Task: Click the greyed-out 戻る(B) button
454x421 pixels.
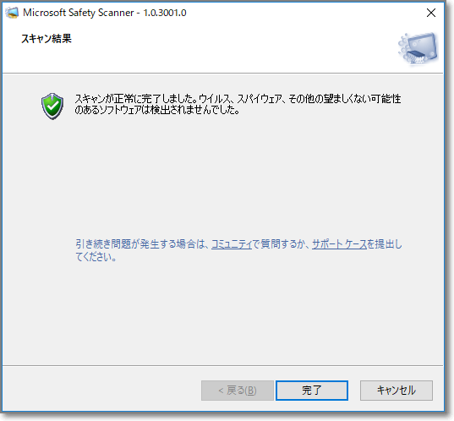Action: click(x=238, y=391)
